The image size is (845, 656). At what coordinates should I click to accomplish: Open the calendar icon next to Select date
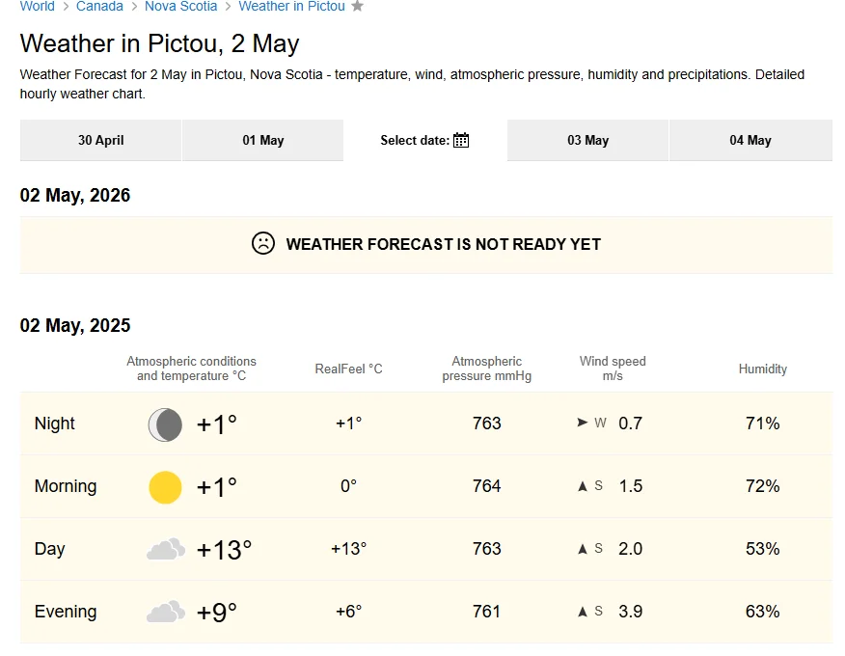click(x=461, y=141)
